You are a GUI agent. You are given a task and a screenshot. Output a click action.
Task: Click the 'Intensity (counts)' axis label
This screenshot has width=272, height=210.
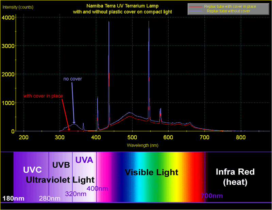pos(18,7)
